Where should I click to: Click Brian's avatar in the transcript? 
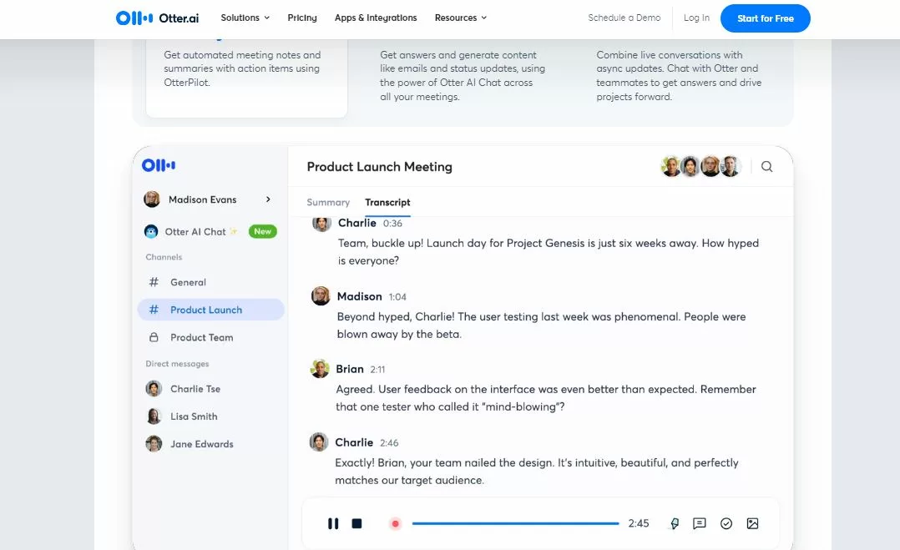pos(320,369)
